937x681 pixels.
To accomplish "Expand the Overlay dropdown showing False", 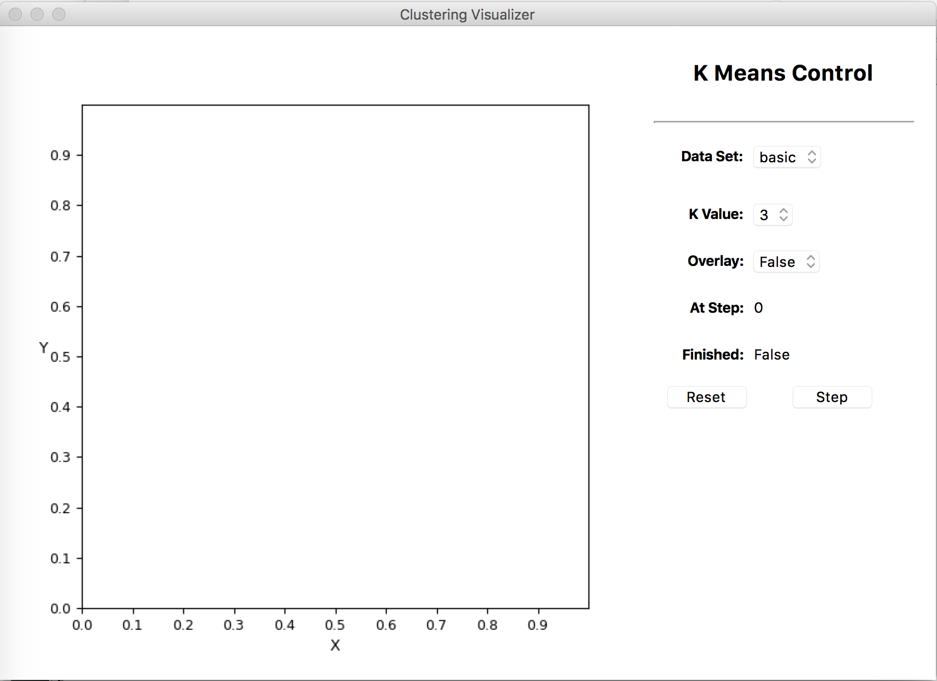I will [786, 262].
